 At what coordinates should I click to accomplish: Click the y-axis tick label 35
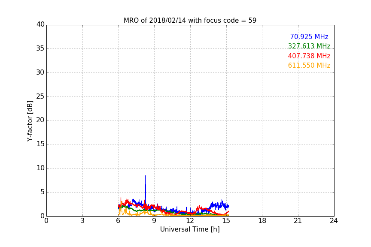40,48
